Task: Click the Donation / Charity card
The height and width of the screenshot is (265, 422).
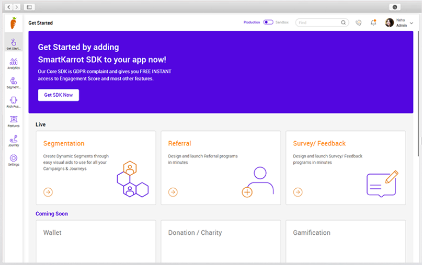Action: 221,241
